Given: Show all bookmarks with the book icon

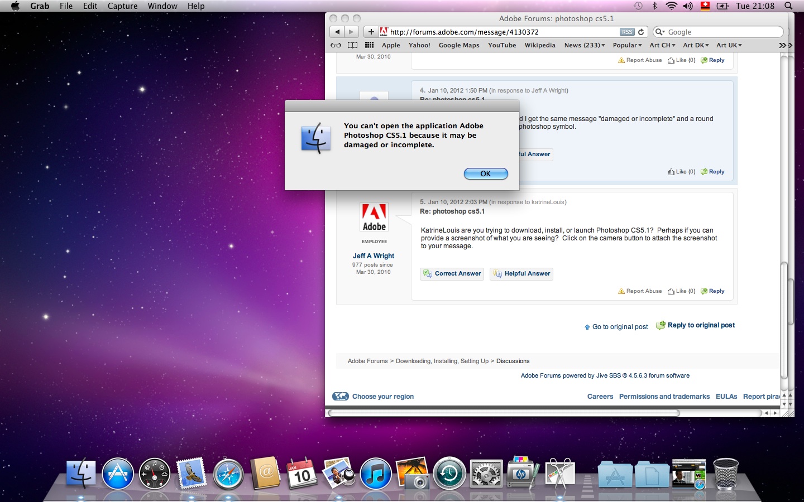Looking at the screenshot, I should (352, 45).
